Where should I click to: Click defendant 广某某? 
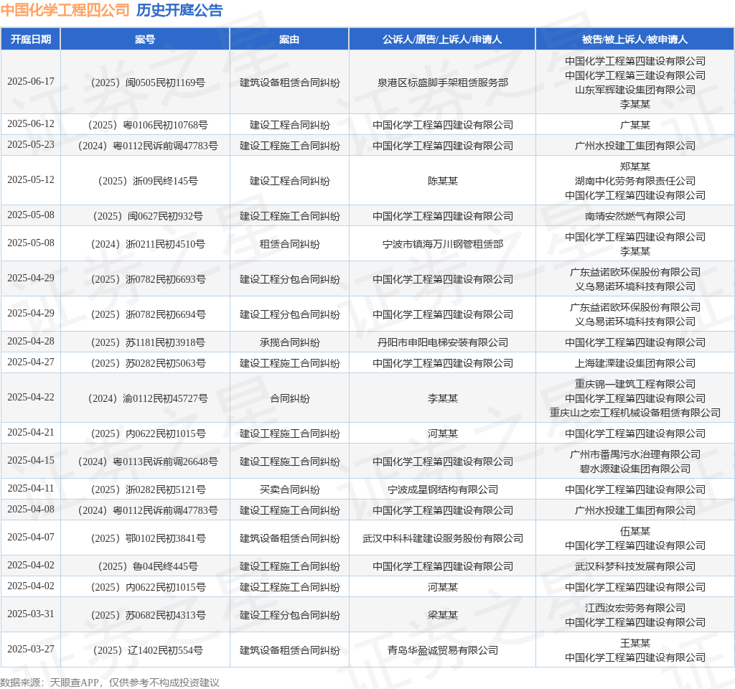pyautogui.click(x=635, y=125)
